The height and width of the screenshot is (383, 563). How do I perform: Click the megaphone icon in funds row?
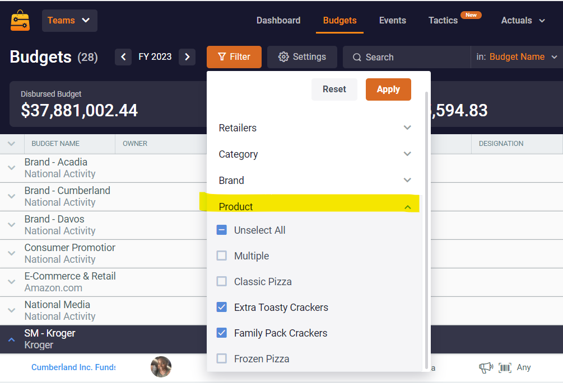click(x=485, y=367)
